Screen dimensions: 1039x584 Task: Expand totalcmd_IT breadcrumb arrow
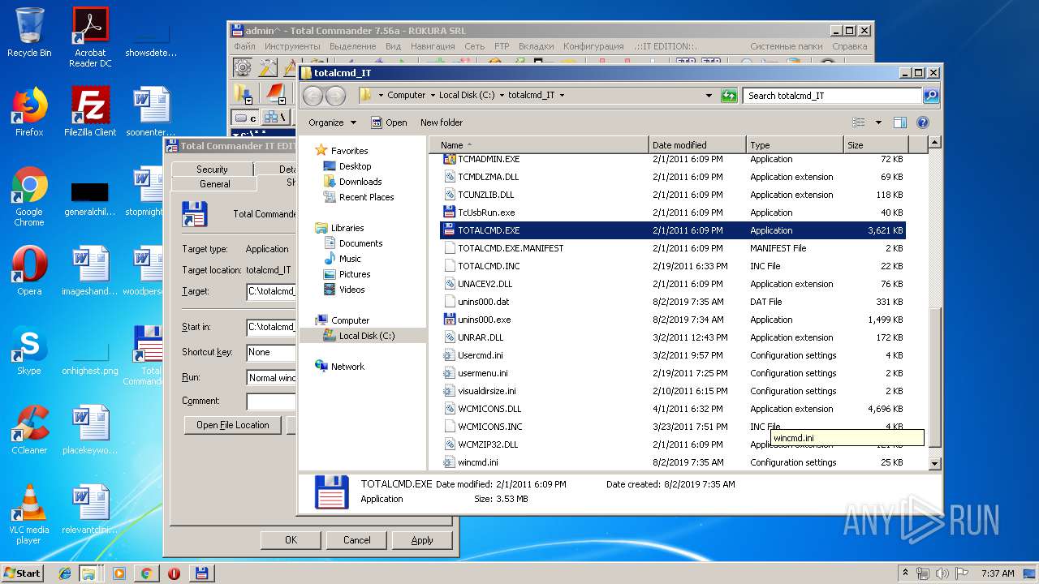point(562,96)
